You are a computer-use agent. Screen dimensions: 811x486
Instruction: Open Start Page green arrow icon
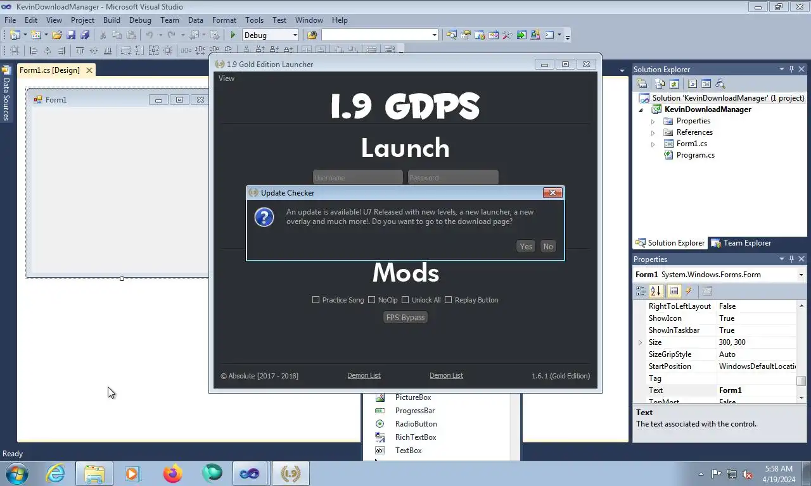(521, 35)
